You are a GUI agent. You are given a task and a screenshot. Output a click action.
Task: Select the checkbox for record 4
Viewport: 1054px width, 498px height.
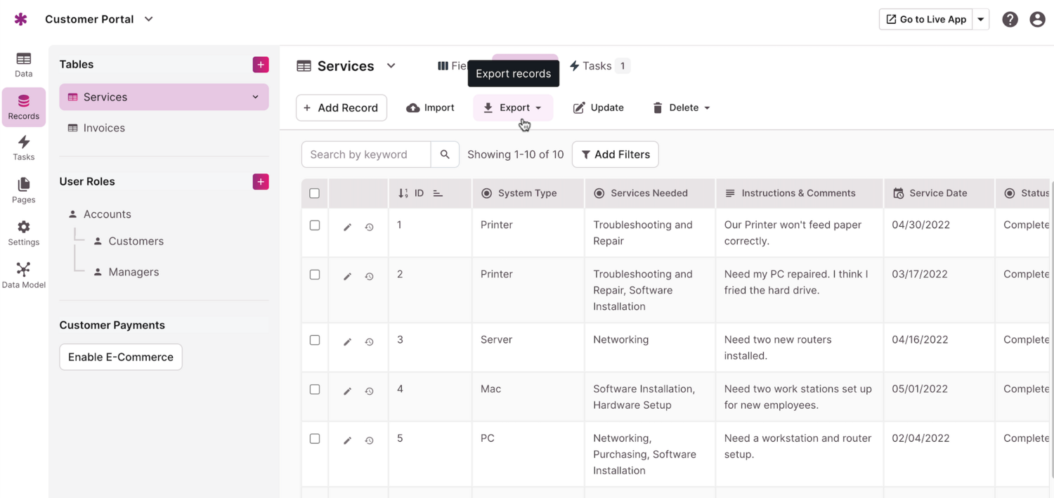(x=315, y=389)
